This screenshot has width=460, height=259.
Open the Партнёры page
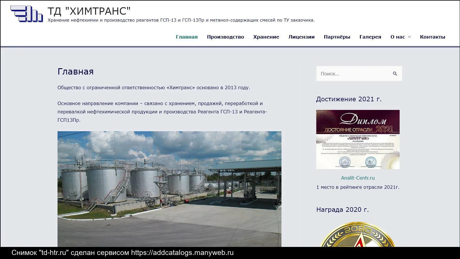(337, 37)
